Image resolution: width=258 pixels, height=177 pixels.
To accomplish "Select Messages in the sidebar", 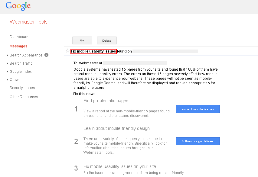I will [x=18, y=46].
